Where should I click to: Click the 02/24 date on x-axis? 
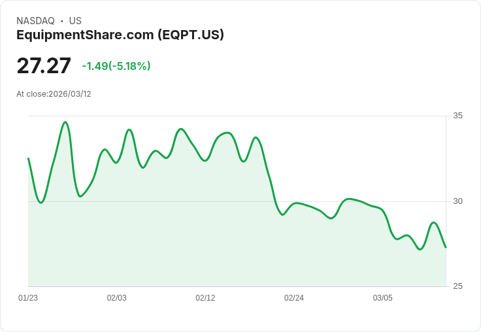tap(294, 297)
